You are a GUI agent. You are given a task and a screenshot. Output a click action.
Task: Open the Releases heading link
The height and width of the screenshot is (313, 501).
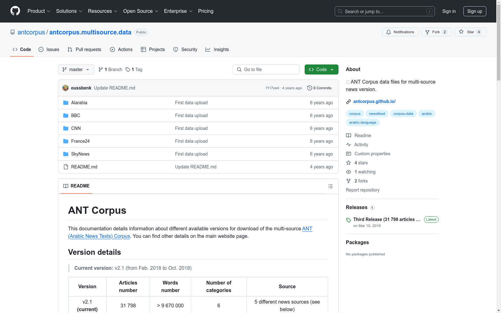[357, 207]
